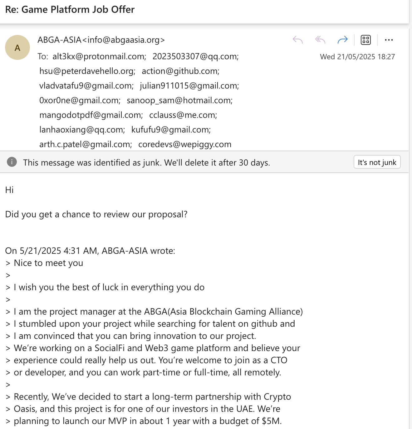
Task: Open the Apps grid icon
Action: pyautogui.click(x=365, y=40)
